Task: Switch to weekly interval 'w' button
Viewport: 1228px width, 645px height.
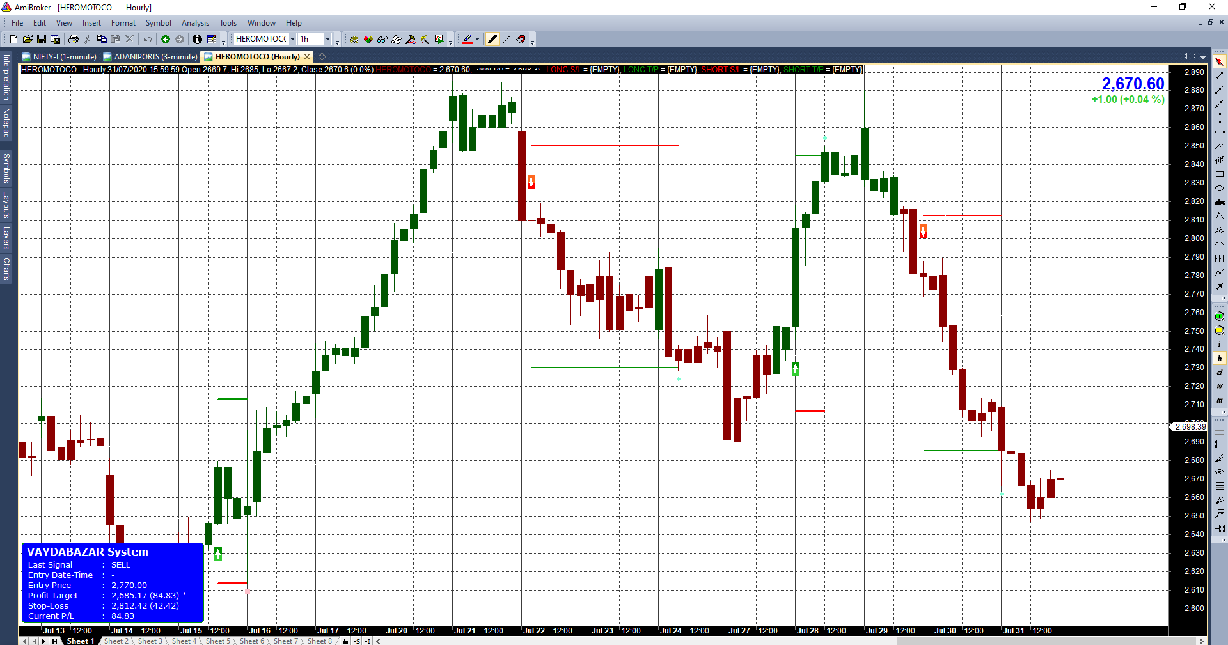Action: pyautogui.click(x=1220, y=387)
